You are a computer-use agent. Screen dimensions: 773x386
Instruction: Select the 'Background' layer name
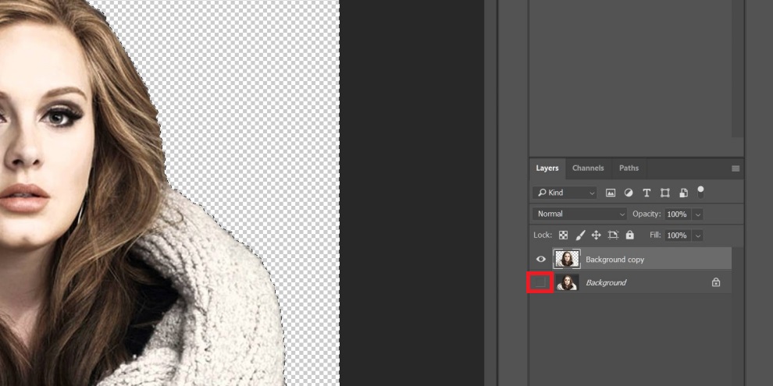point(606,282)
